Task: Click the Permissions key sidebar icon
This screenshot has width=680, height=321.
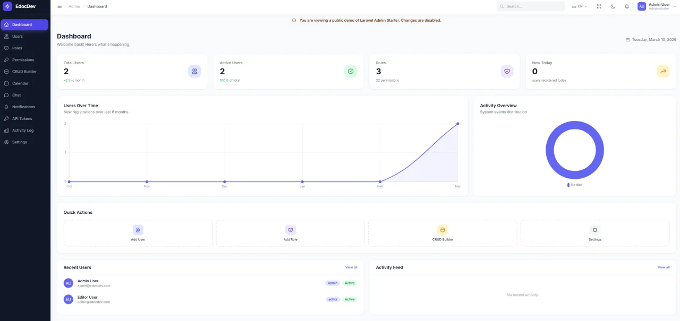Action: point(6,60)
